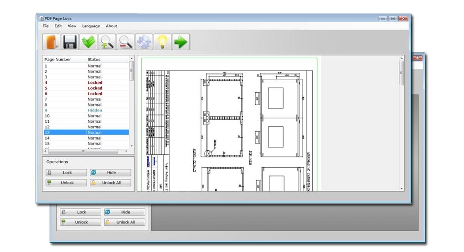Click the page list scroll right arrow
This screenshot has height=252, width=464.
pyautogui.click(x=127, y=151)
